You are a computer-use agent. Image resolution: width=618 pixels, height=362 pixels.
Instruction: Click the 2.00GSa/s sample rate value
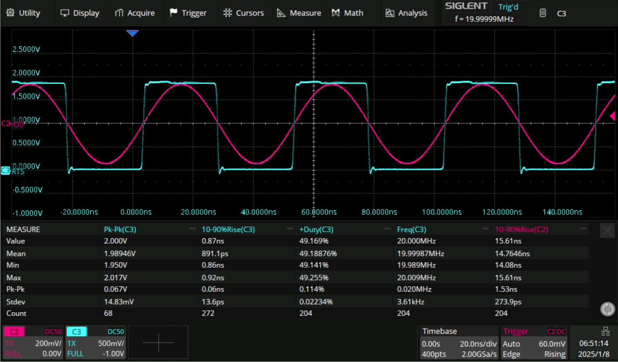479,354
